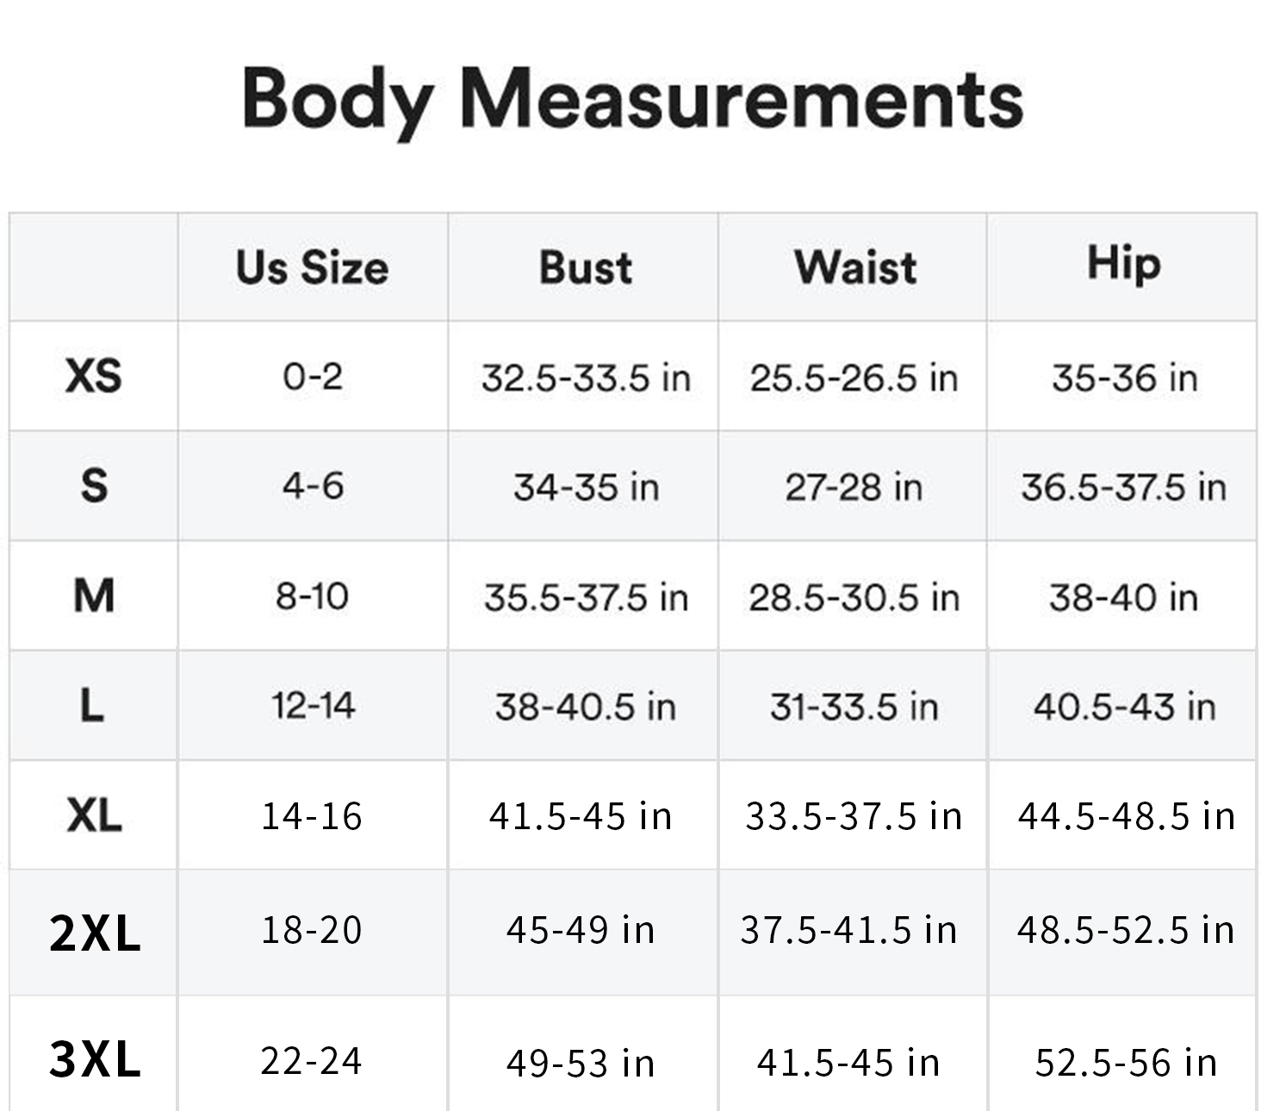
Task: Select the Bust column header
Action: [x=586, y=267]
